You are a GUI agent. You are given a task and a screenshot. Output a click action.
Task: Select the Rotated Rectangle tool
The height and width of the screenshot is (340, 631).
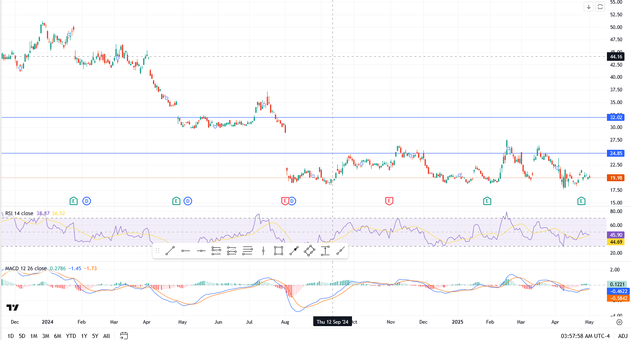pos(309,251)
